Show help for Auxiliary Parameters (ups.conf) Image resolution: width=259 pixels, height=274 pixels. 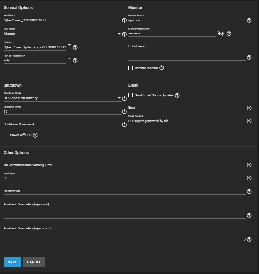(x=249, y=215)
